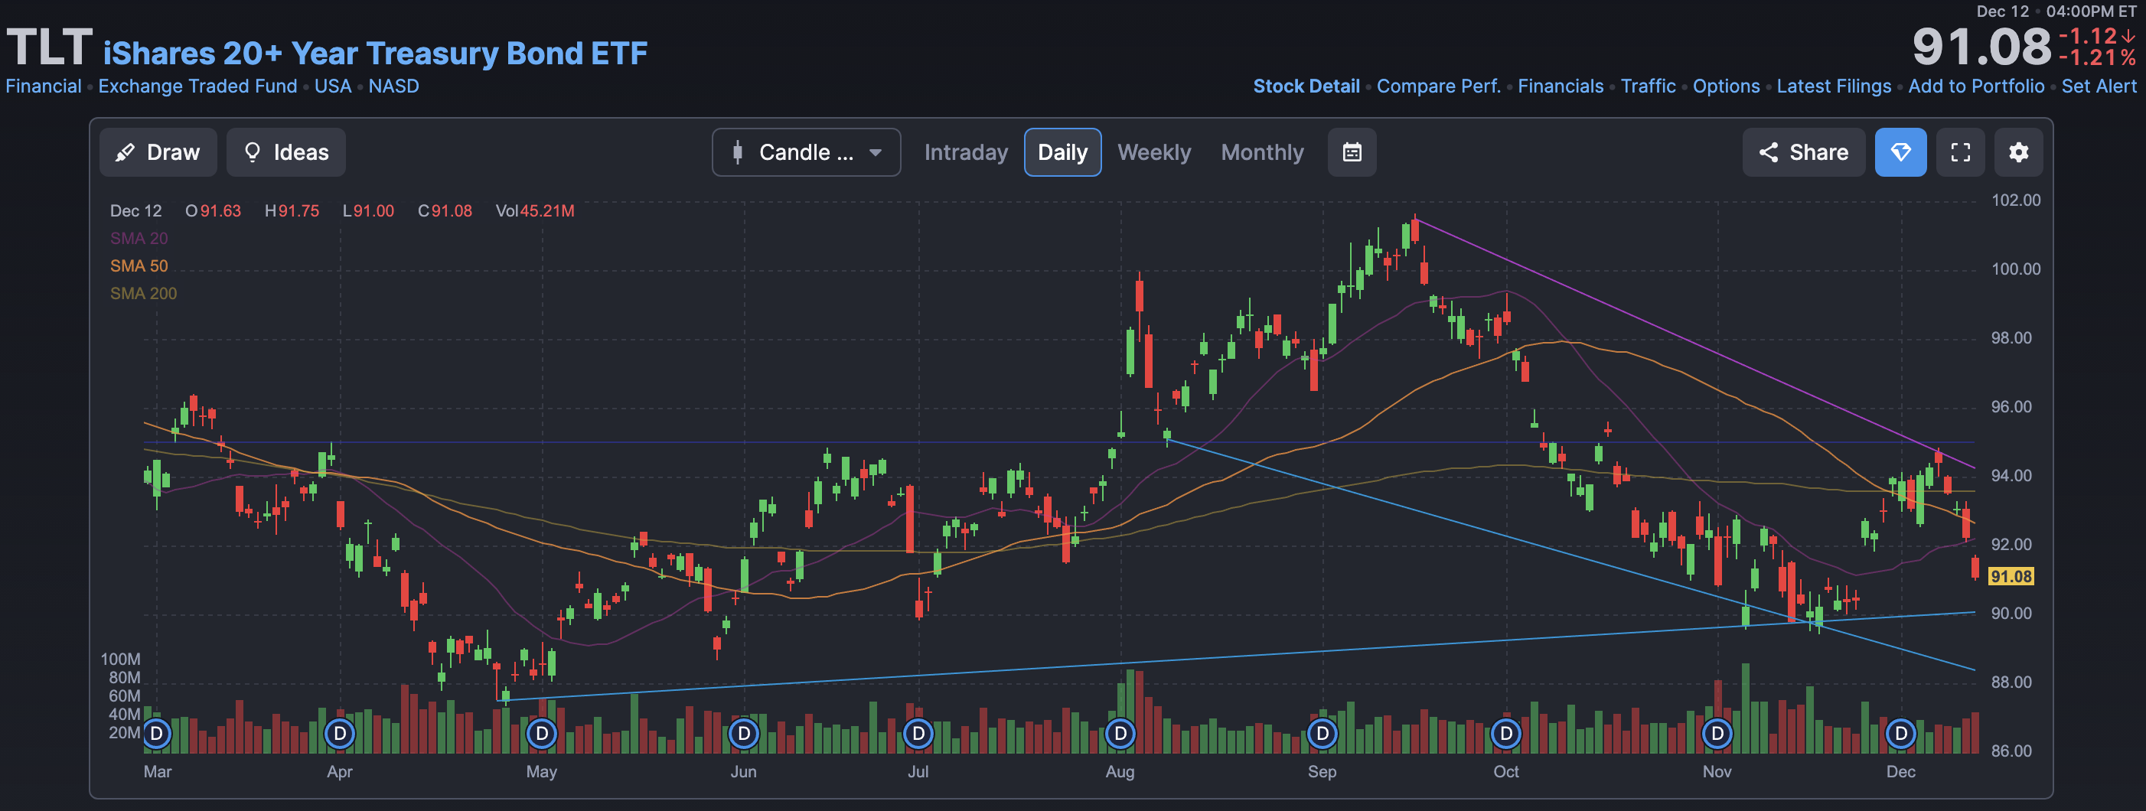This screenshot has height=811, width=2146.
Task: Share the chart
Action: (1804, 152)
